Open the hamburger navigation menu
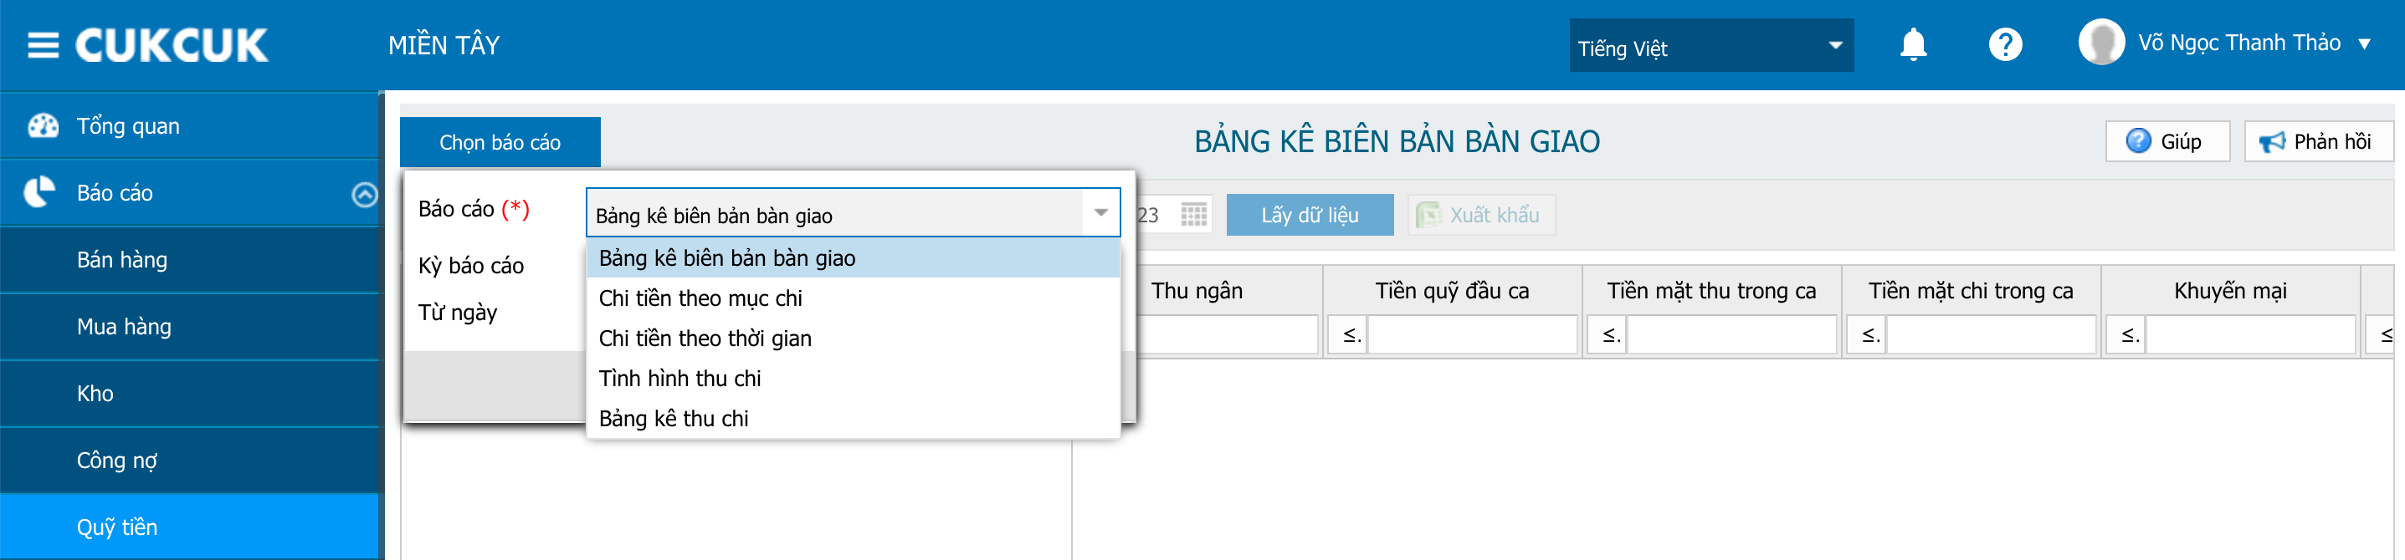The image size is (2405, 560). (43, 45)
